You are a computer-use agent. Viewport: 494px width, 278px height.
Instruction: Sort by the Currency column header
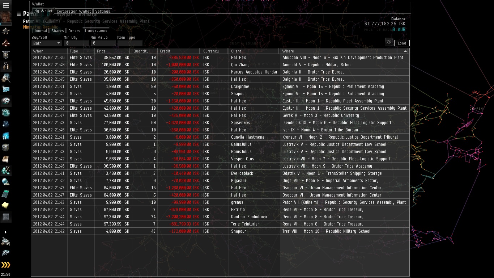pos(215,51)
